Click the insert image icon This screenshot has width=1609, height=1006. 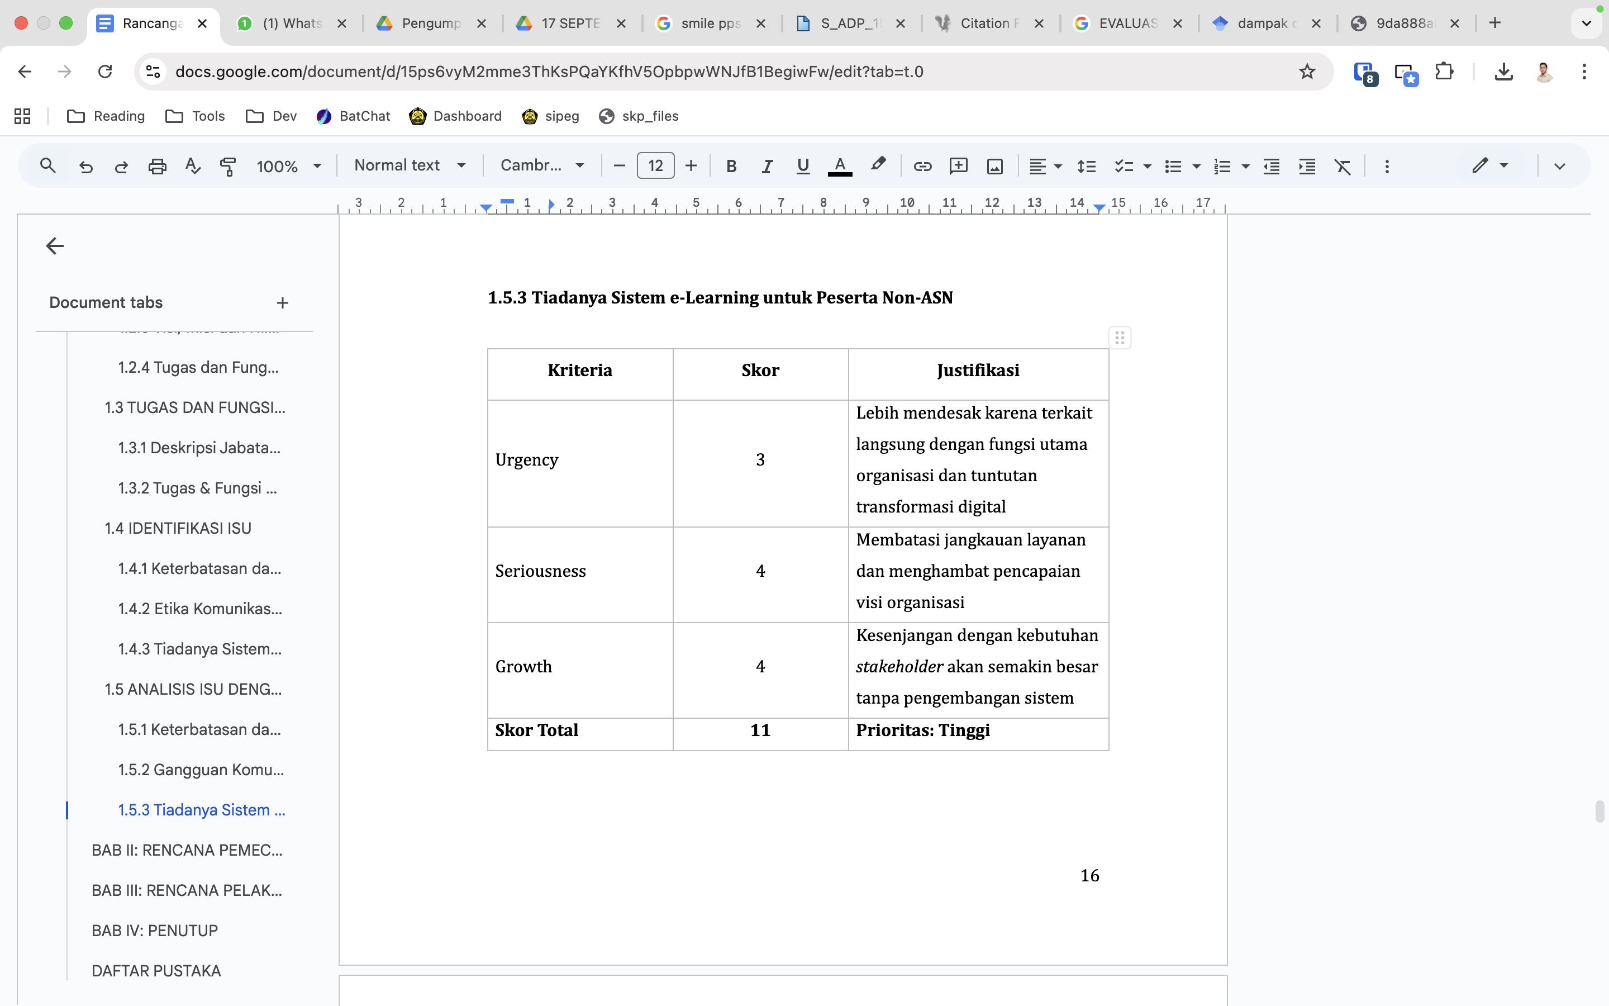[x=994, y=165]
